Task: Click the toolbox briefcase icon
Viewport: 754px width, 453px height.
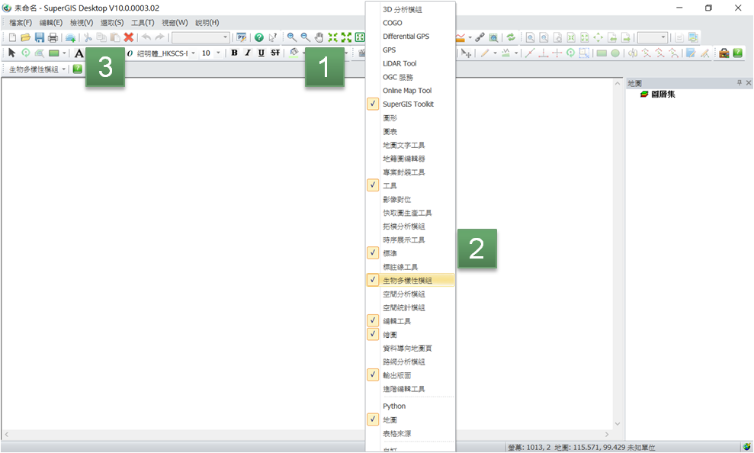Action: (724, 53)
